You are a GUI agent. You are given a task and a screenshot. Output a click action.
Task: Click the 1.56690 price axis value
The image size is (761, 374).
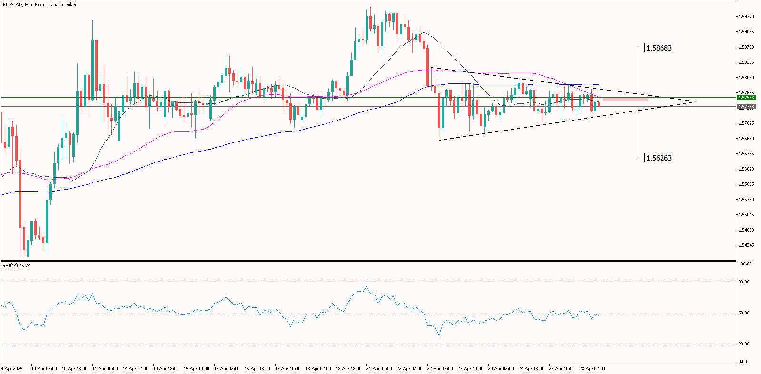(747, 139)
